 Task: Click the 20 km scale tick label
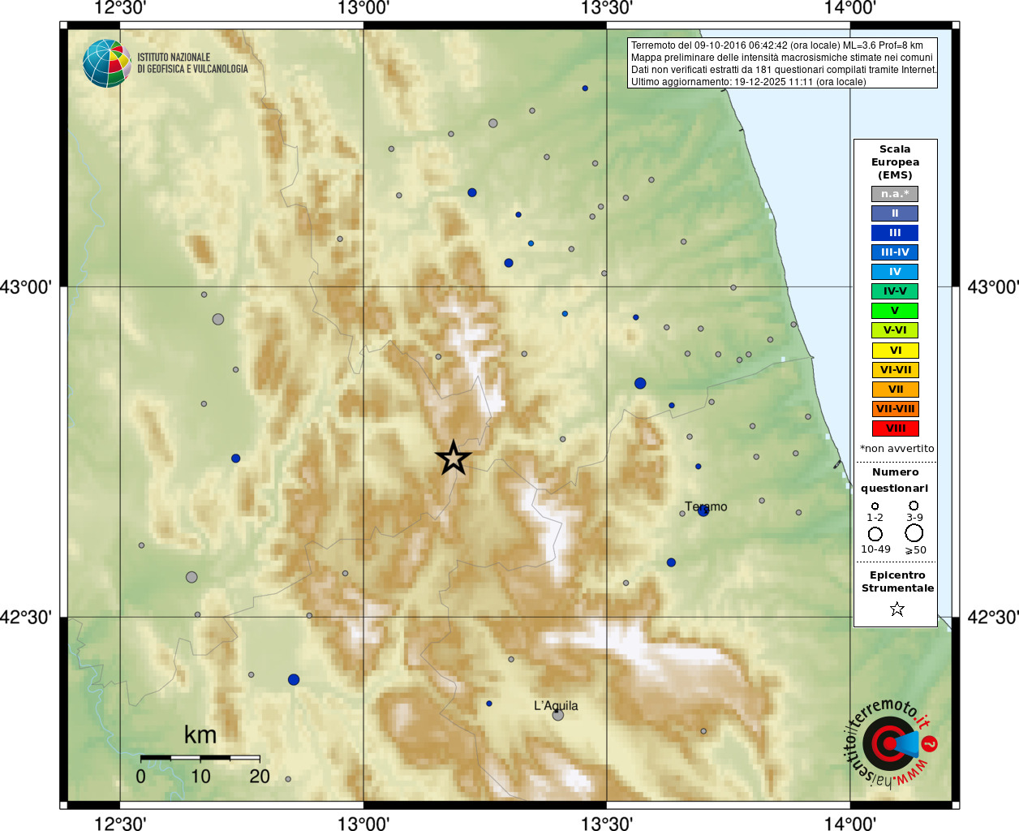click(260, 777)
